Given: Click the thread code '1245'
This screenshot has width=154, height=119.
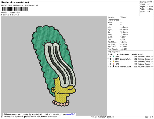Looking at the screenshot, I should 135,57.
